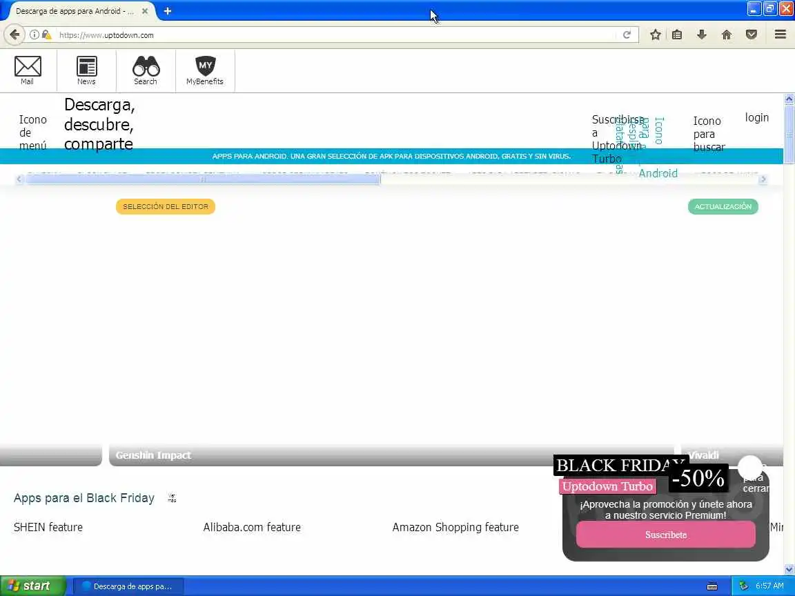Viewport: 795px width, 596px height.
Task: Click the address bar URL field
Action: pyautogui.click(x=335, y=35)
